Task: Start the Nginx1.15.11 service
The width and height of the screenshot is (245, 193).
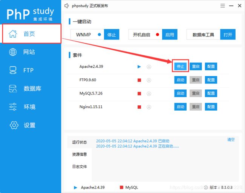Action: coord(181,107)
